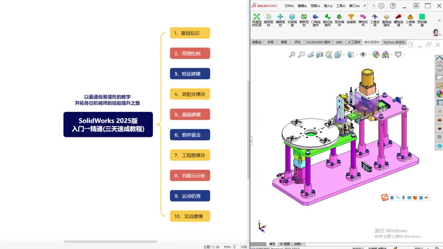Click the 6、焊件钣金 mind map node
Screen dimensions: 443x249
coord(190,135)
